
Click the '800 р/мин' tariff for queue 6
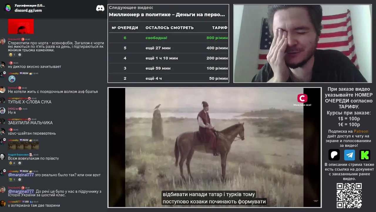pos(217,38)
